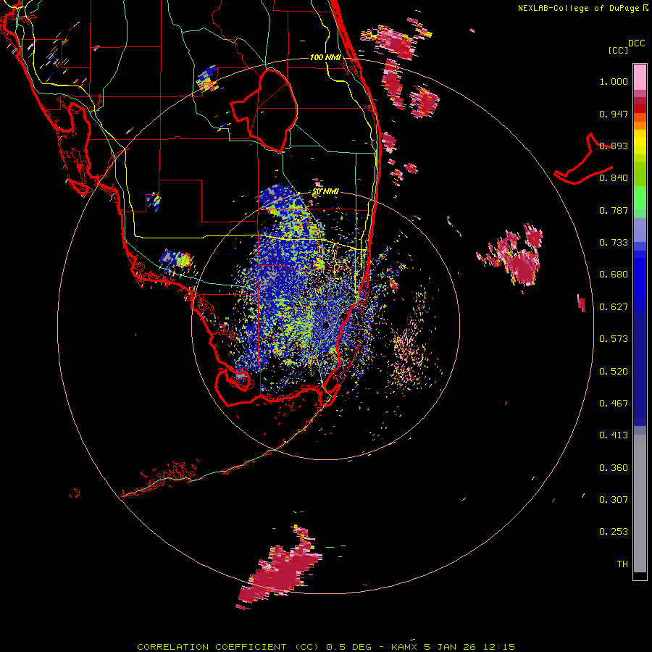Click the [CC] label beside the color scale
The height and width of the screenshot is (652, 652).
tap(618, 50)
